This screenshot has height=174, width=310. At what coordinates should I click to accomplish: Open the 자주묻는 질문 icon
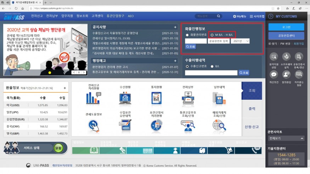299,75
